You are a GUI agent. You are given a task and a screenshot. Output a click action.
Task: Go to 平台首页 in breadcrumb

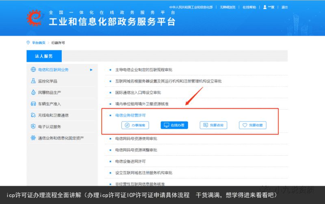tap(39, 43)
